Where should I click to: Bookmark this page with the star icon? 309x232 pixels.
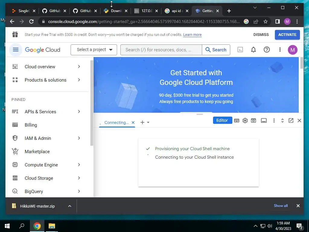[266, 21]
